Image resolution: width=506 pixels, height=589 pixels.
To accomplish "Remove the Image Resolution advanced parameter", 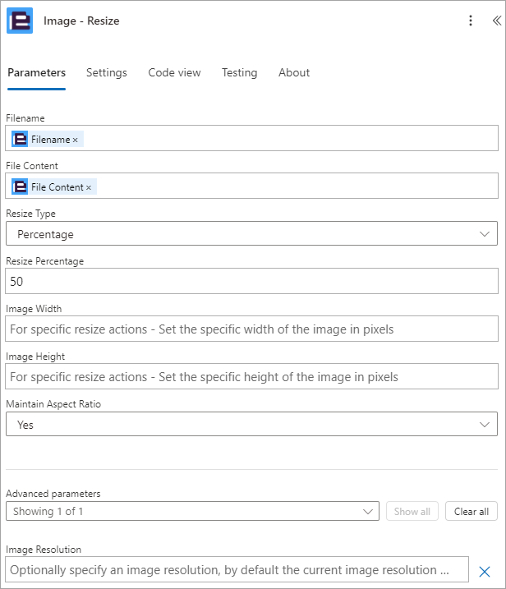I will (x=485, y=572).
